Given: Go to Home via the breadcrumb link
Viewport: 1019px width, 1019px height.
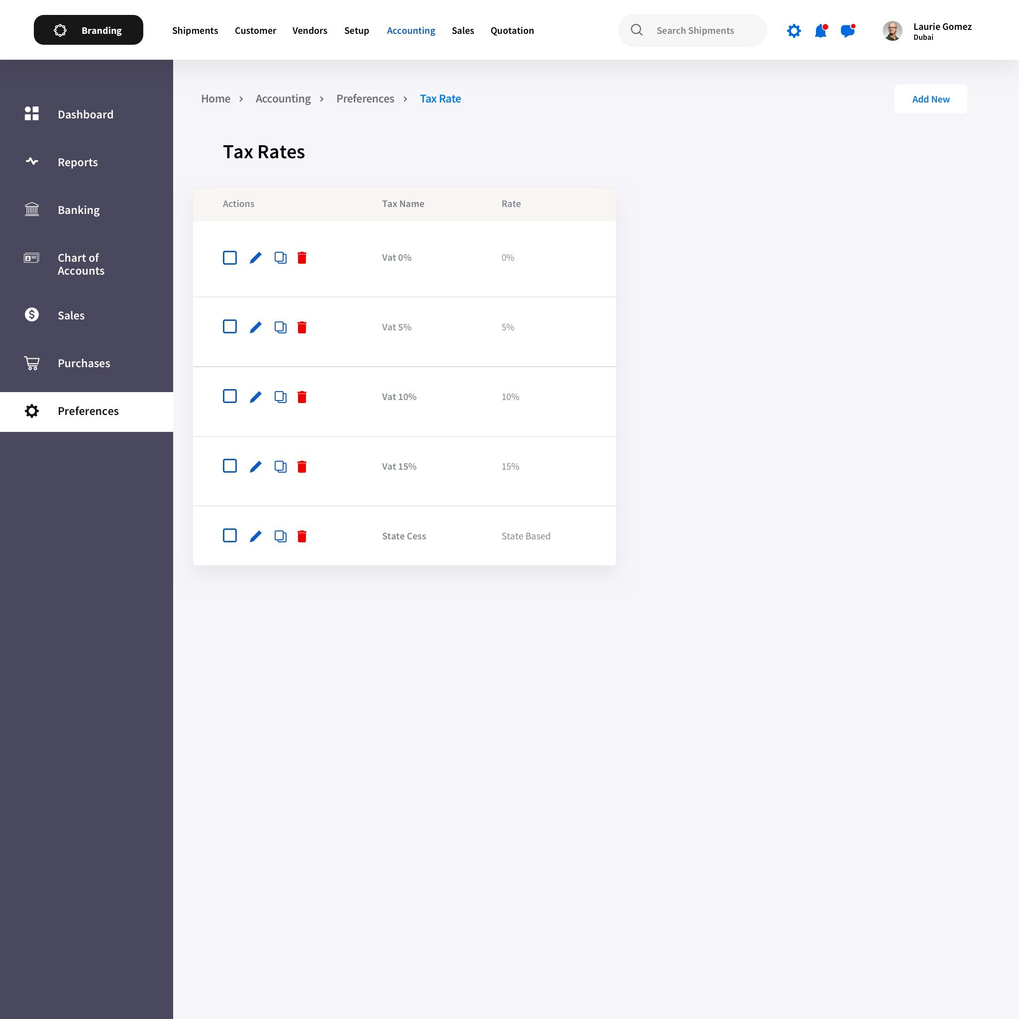Looking at the screenshot, I should click(x=216, y=99).
